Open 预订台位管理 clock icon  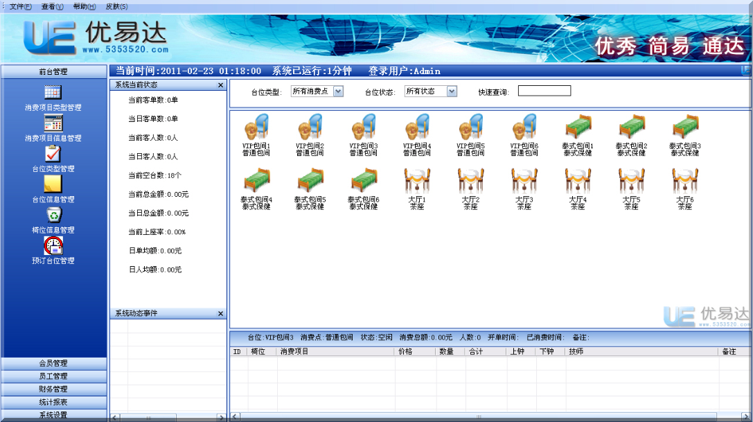53,245
